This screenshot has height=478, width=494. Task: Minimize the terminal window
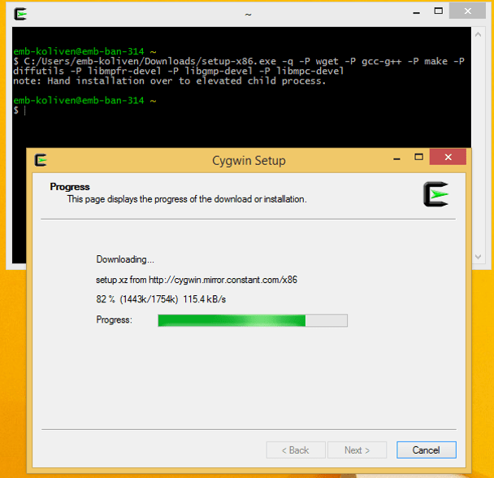click(416, 11)
